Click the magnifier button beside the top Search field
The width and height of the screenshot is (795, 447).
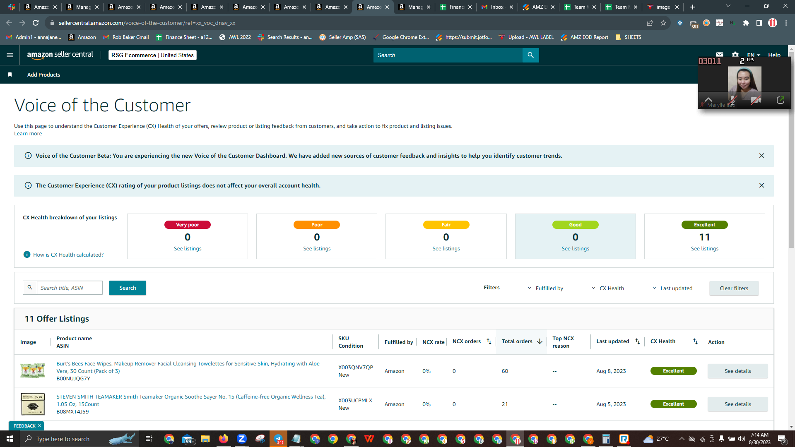530,55
